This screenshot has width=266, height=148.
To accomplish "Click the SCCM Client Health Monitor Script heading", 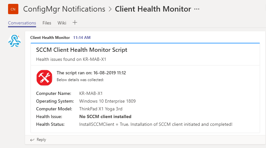I will point(81,50).
